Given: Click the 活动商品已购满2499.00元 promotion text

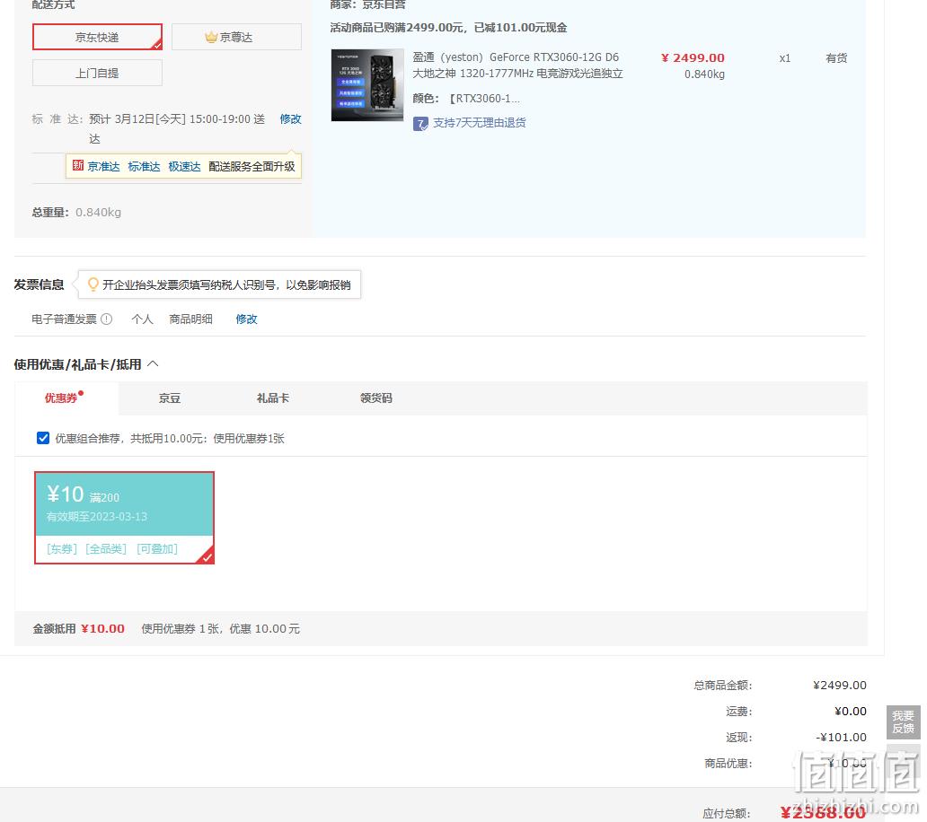Looking at the screenshot, I should click(449, 28).
